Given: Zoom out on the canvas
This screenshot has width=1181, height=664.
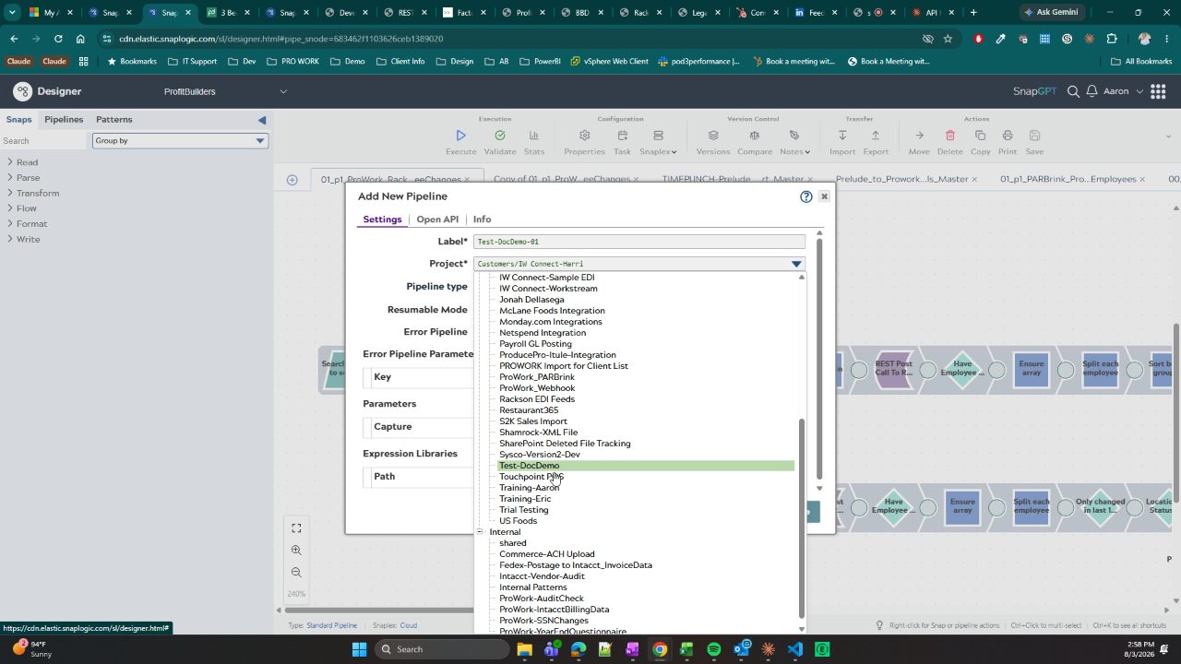Looking at the screenshot, I should 296,572.
